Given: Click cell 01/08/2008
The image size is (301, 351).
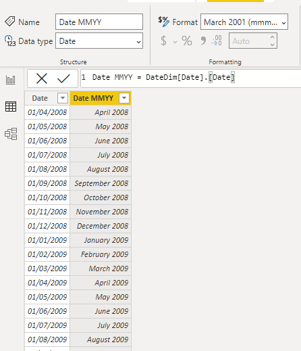Looking at the screenshot, I should point(47,169).
